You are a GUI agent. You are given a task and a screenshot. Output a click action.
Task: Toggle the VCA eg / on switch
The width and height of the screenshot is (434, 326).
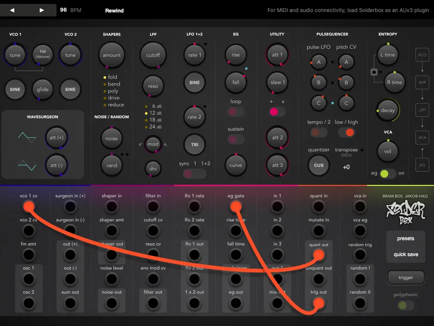click(x=388, y=173)
